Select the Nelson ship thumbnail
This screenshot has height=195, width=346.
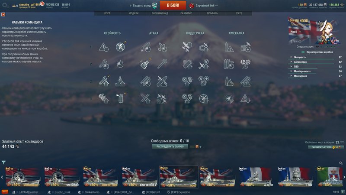(218, 177)
